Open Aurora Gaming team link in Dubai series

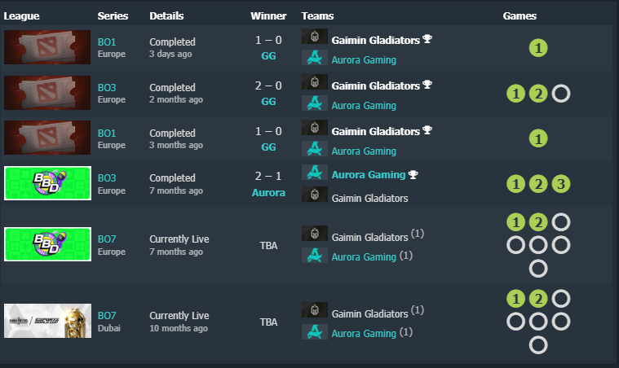coord(363,332)
